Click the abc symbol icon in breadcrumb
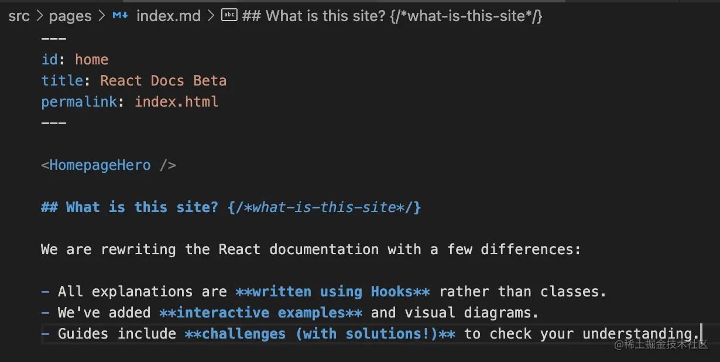Screen dimensions: 720x362 [229, 16]
